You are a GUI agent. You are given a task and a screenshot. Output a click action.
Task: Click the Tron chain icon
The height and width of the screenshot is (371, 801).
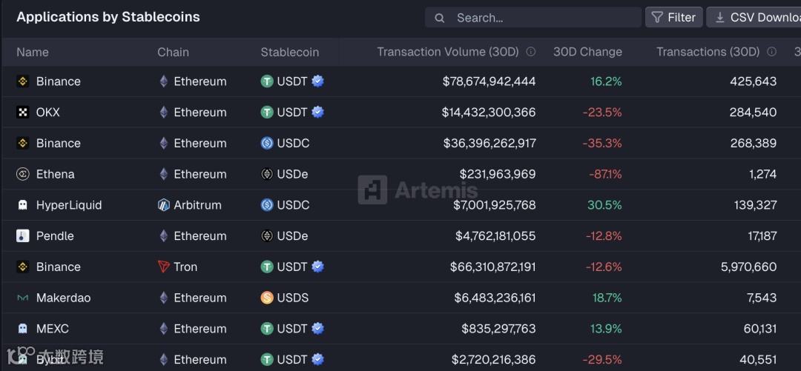[x=163, y=267]
